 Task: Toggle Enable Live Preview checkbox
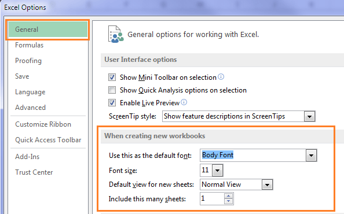coord(112,102)
